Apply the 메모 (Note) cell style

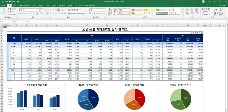(136, 13)
